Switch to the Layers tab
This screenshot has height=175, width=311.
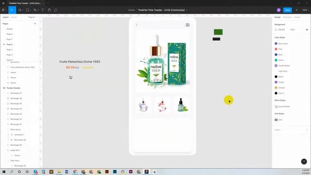coord(5,17)
